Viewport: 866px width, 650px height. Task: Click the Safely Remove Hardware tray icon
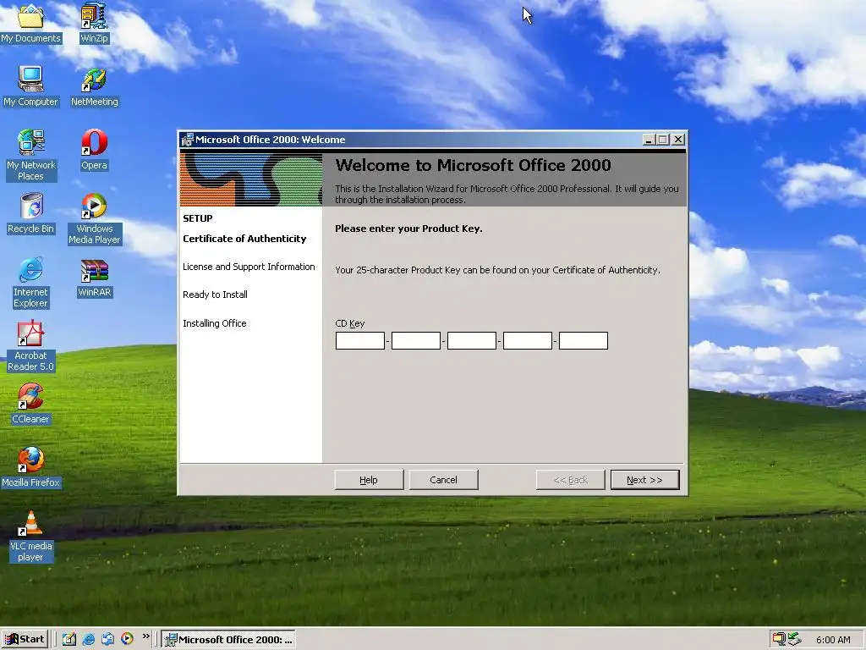[x=794, y=639]
